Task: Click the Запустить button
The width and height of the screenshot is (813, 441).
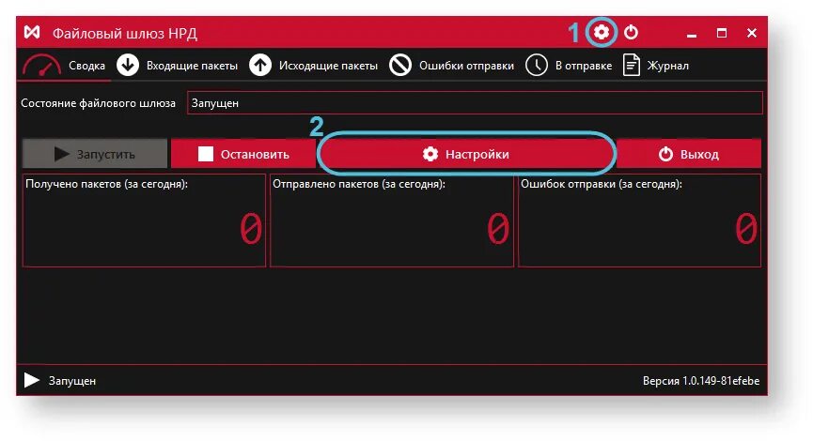Action: click(x=95, y=154)
